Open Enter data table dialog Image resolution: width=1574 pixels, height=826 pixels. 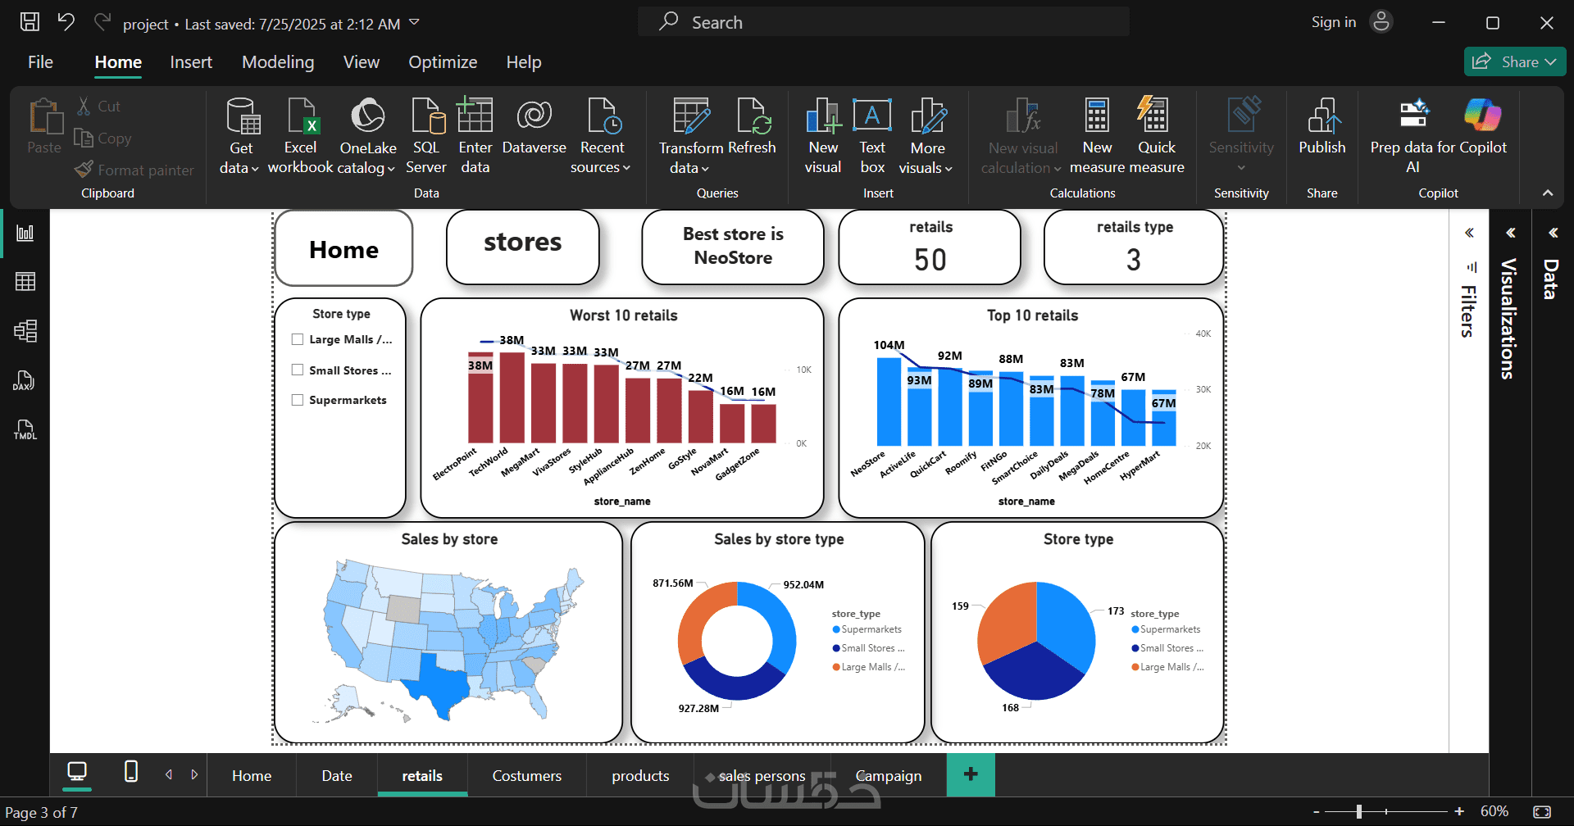pyautogui.click(x=475, y=136)
